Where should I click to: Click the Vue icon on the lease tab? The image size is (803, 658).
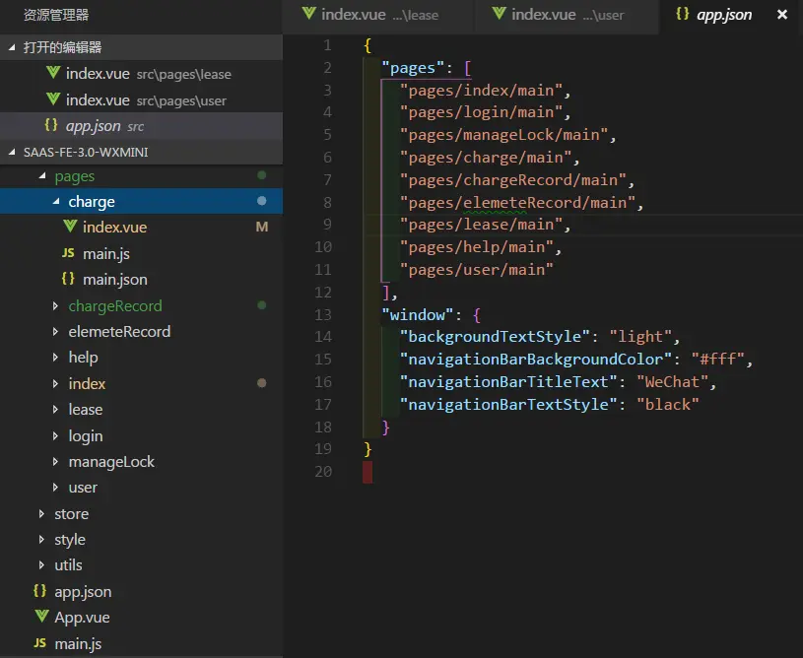click(x=308, y=14)
